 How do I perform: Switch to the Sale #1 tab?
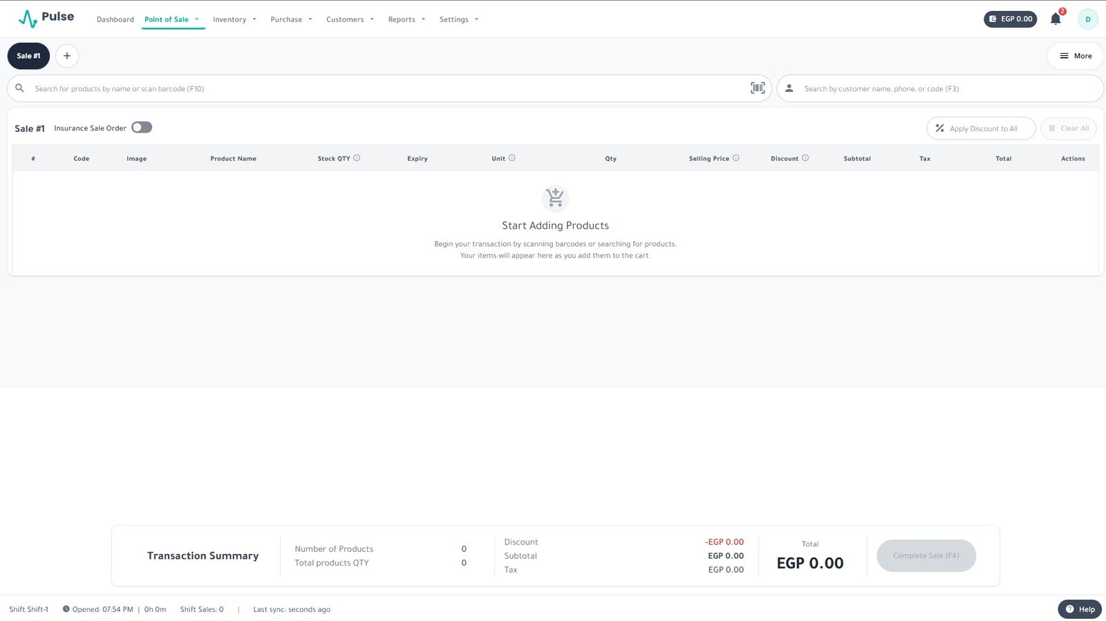coord(28,56)
